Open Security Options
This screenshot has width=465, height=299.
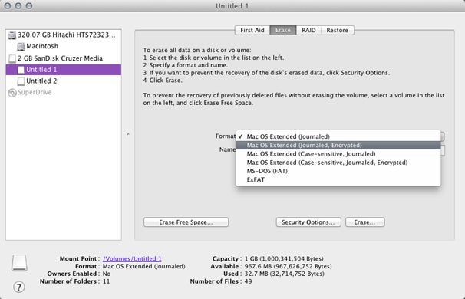[308, 222]
